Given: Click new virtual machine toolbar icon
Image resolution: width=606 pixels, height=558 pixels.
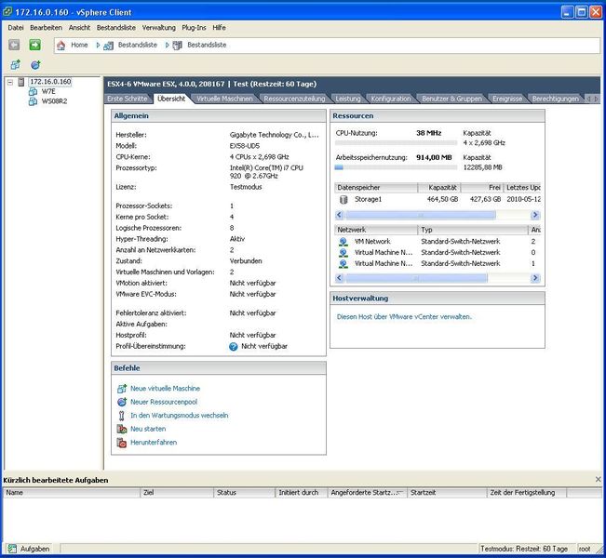Looking at the screenshot, I should 15,65.
